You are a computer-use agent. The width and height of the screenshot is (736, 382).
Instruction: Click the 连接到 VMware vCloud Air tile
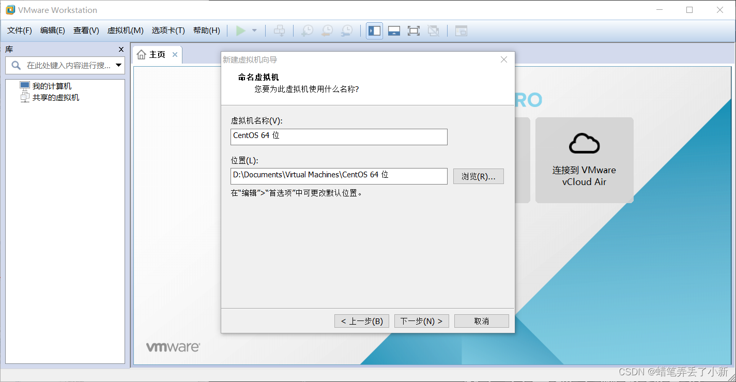(x=585, y=160)
